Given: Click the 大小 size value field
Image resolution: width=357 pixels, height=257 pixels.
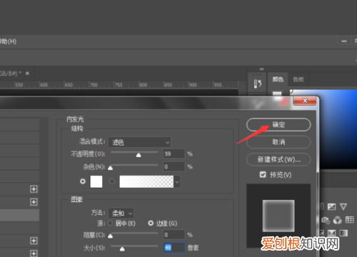Looking at the screenshot, I should [x=174, y=248].
